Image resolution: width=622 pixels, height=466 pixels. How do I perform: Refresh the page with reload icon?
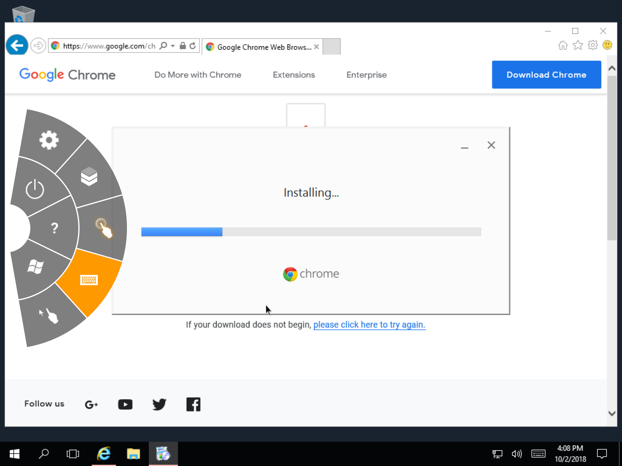(193, 46)
